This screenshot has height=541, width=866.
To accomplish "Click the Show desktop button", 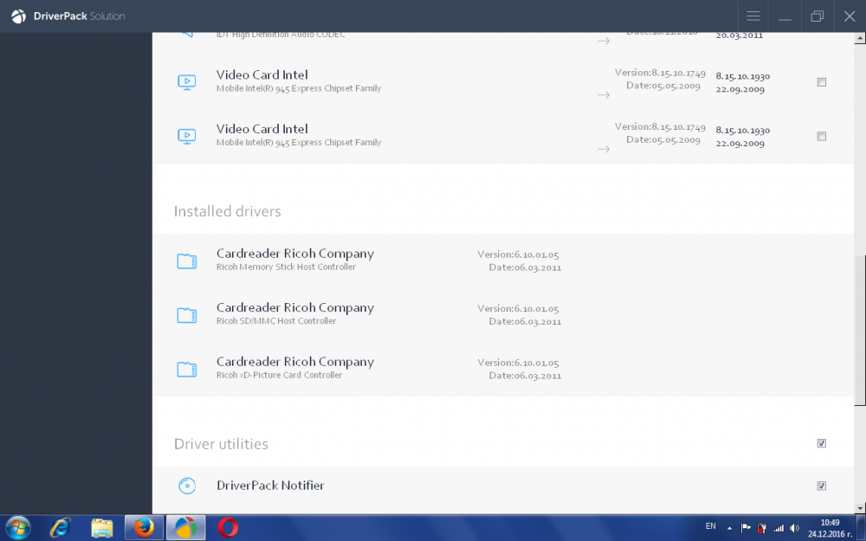I will (x=861, y=528).
